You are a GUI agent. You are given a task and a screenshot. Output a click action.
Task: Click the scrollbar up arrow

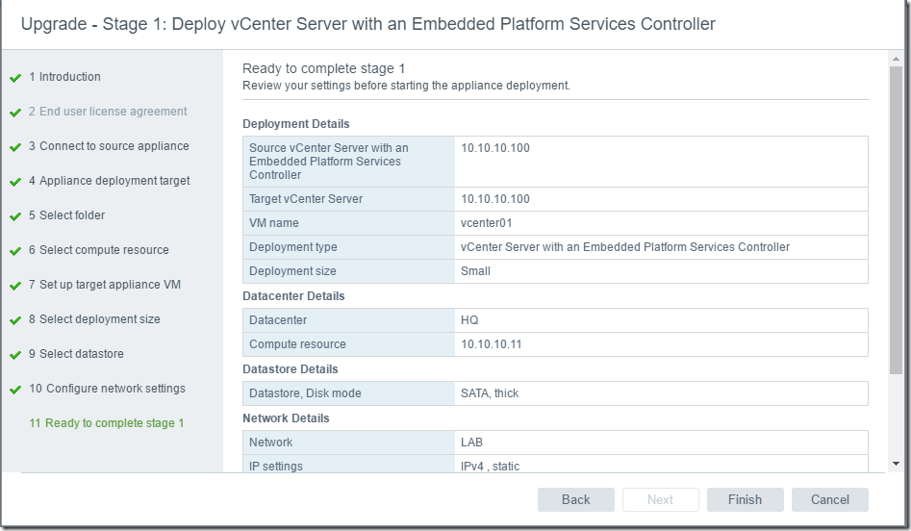pyautogui.click(x=896, y=59)
